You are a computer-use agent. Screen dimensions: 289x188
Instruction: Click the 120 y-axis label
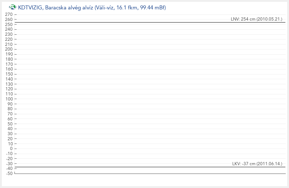[9, 89]
